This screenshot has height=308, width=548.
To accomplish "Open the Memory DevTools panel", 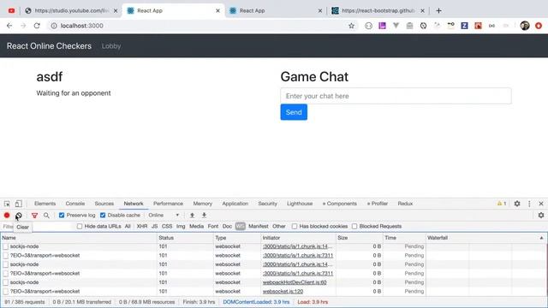I will [x=203, y=204].
